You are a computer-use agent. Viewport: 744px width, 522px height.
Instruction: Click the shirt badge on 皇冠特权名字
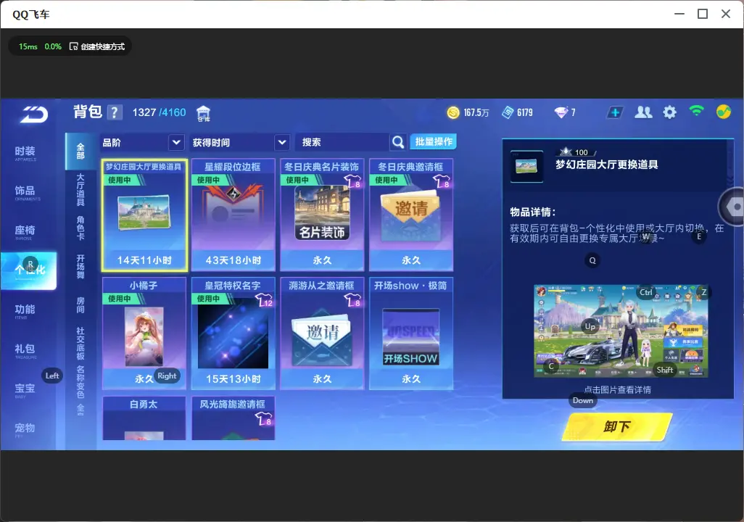[x=264, y=300]
